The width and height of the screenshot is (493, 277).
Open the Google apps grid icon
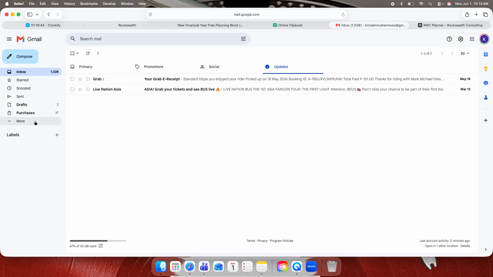(472, 39)
